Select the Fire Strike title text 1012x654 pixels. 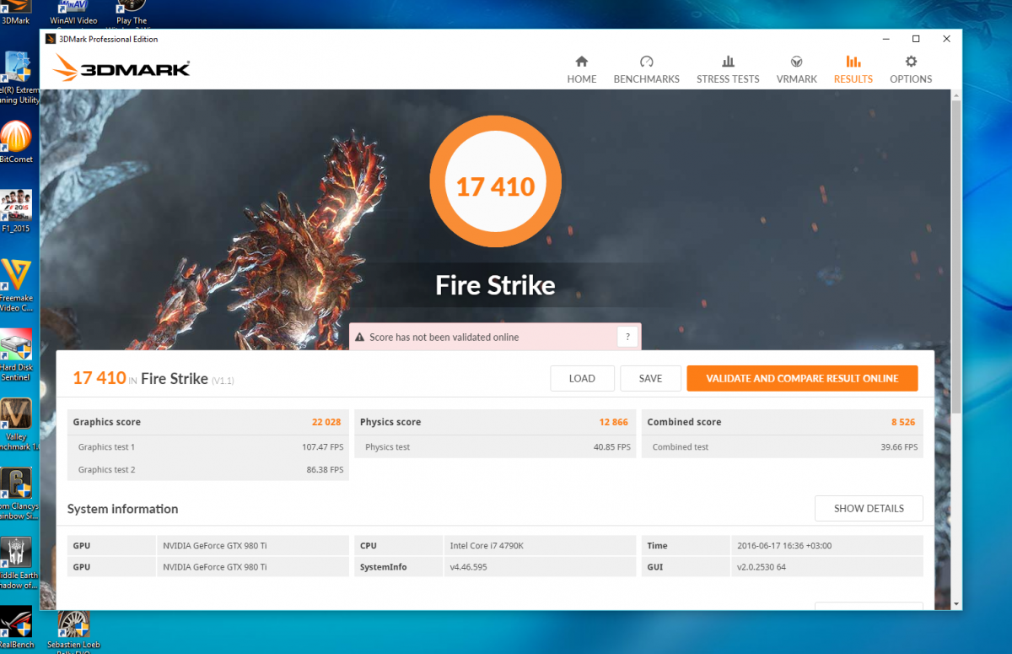point(495,285)
